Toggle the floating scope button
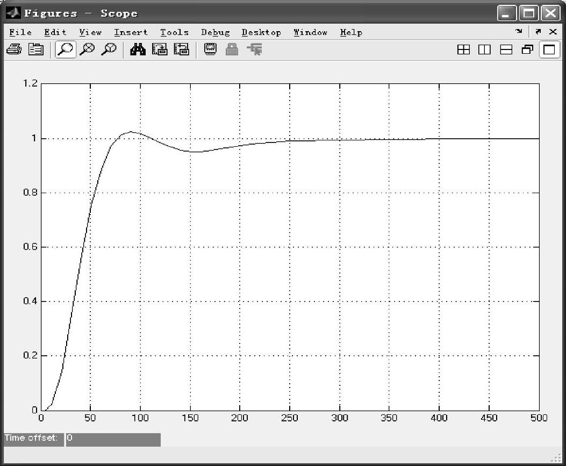 pyautogui.click(x=210, y=50)
